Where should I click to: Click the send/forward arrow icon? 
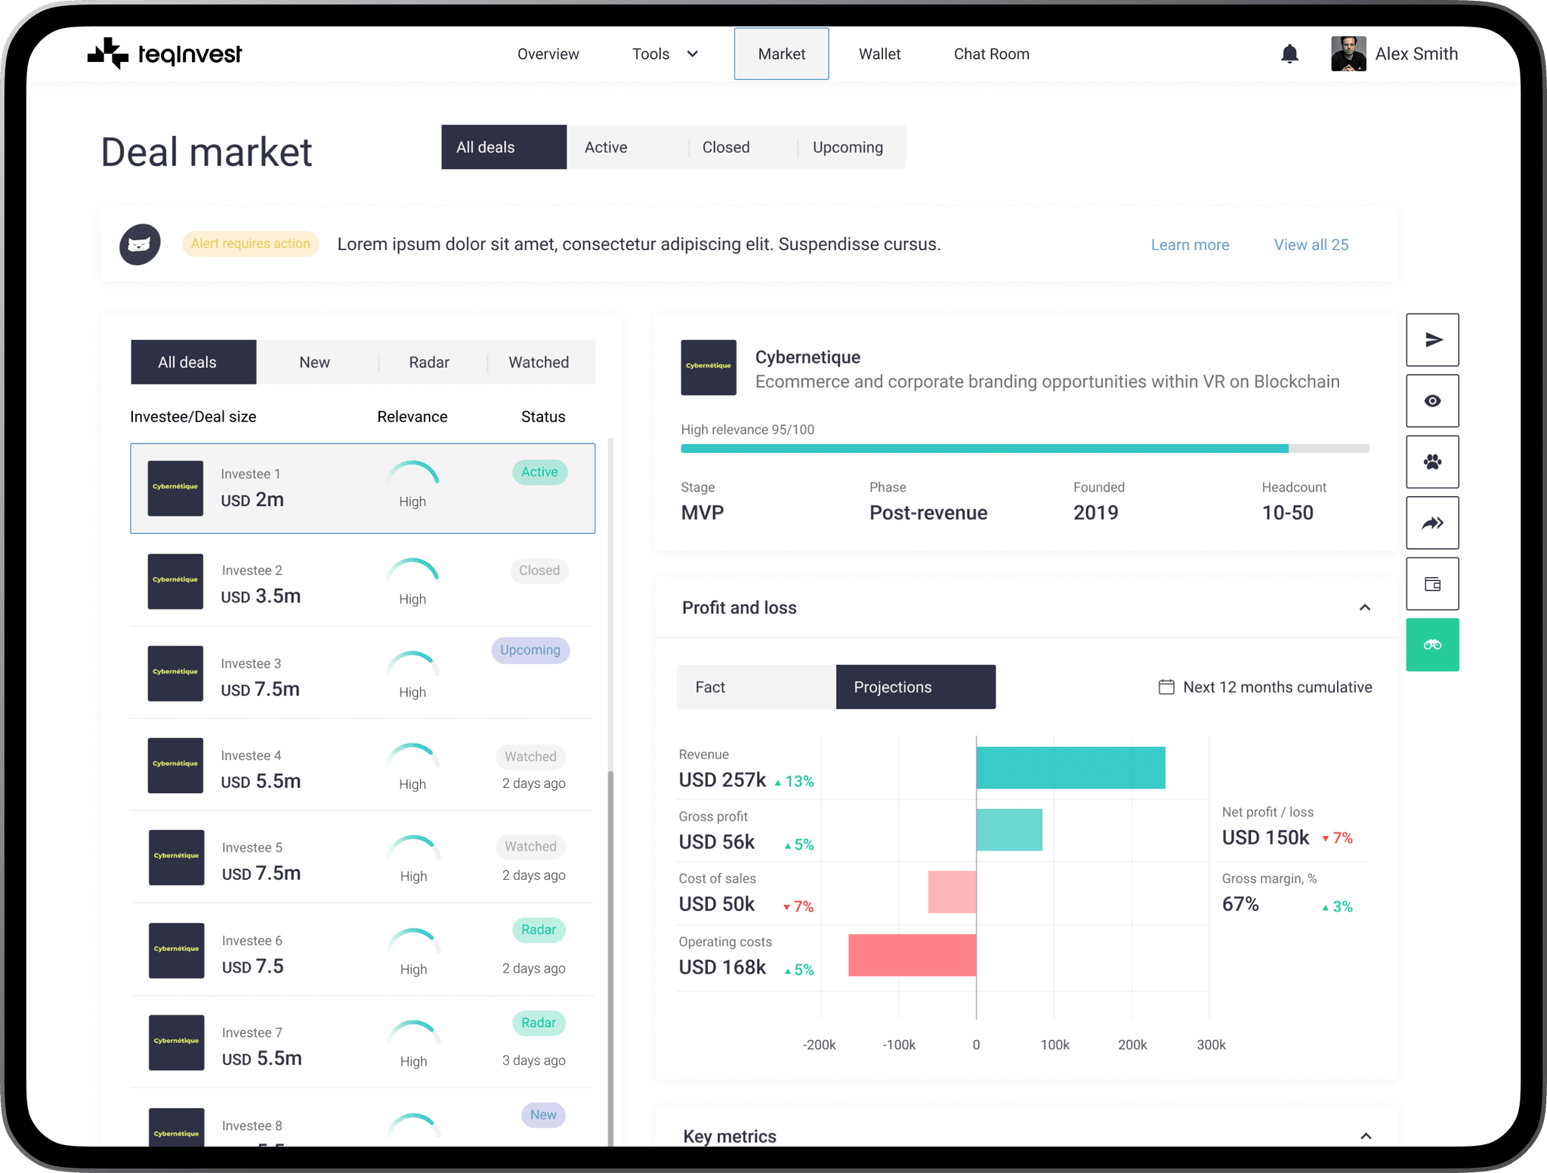tap(1432, 340)
